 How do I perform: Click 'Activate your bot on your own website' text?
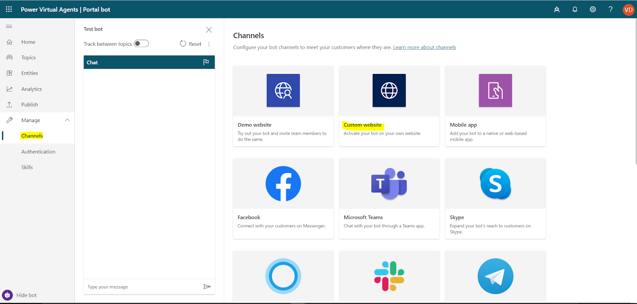[x=382, y=134]
